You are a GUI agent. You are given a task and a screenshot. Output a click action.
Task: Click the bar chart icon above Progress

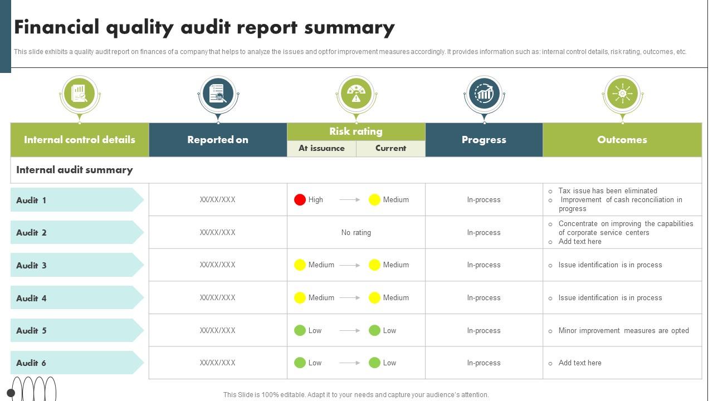(x=484, y=94)
